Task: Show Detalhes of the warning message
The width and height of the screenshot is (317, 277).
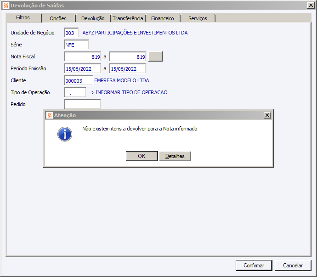Action: [175, 156]
